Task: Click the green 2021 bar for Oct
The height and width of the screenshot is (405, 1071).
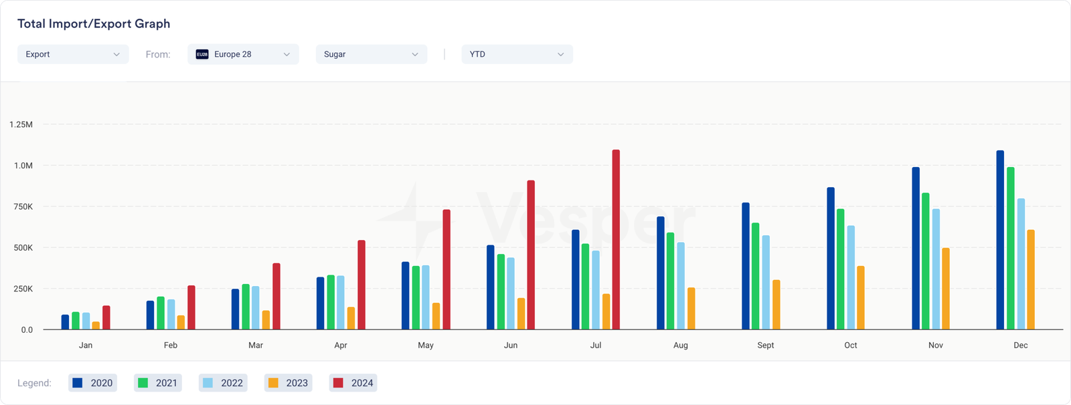Action: (x=841, y=269)
